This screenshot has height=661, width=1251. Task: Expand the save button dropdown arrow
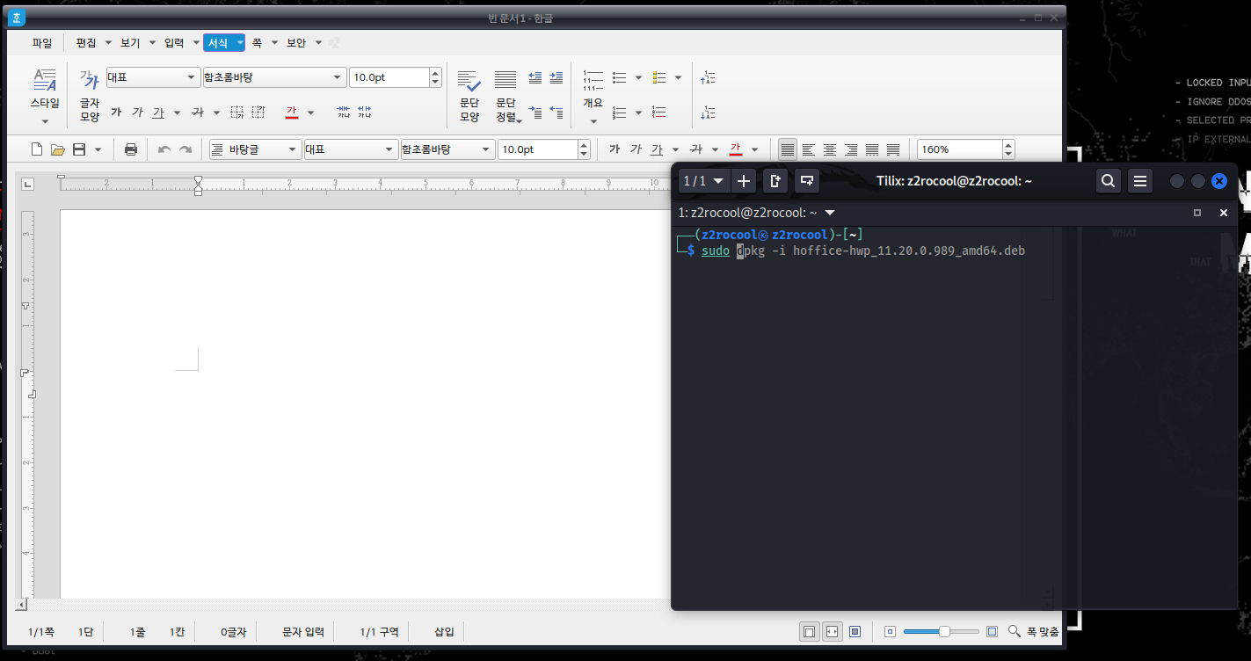(98, 149)
